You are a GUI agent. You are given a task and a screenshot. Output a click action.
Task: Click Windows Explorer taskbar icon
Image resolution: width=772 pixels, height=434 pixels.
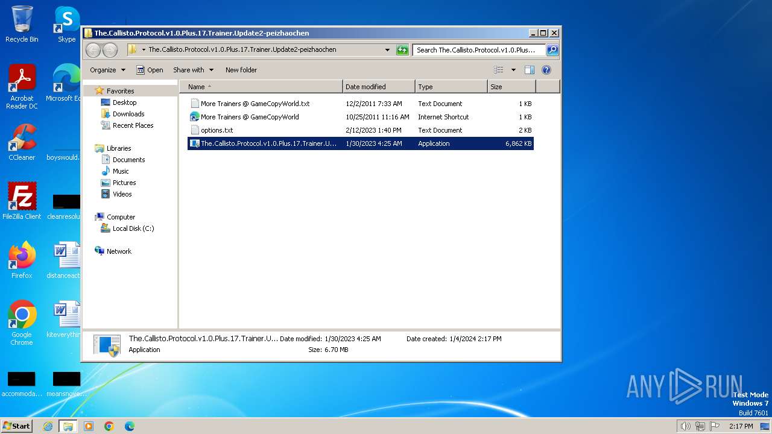click(x=68, y=426)
